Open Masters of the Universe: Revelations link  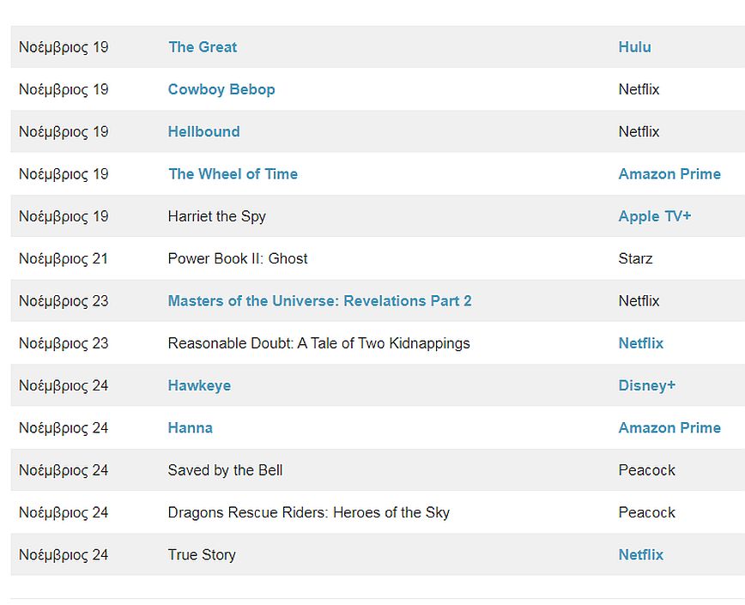point(319,301)
